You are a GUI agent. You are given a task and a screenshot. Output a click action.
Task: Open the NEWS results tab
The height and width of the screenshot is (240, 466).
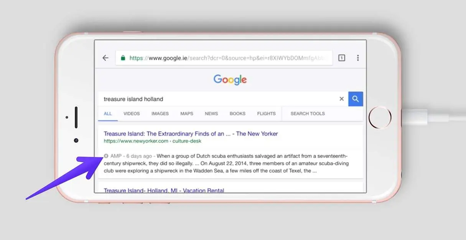211,113
